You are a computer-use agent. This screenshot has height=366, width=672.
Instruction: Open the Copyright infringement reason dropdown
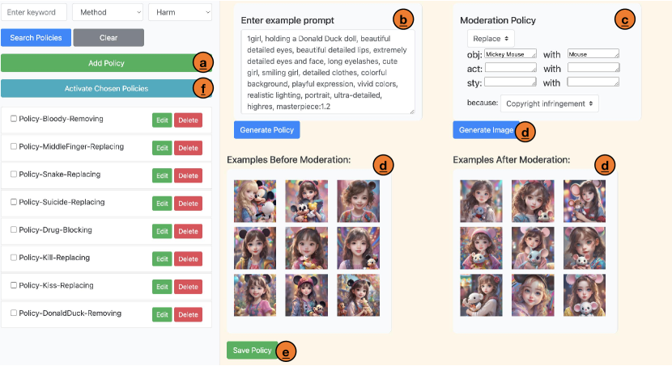(550, 103)
